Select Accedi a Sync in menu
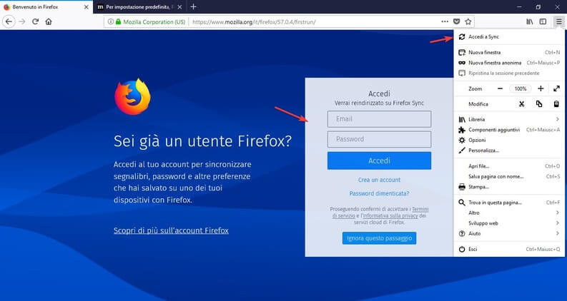The width and height of the screenshot is (567, 301). click(509, 37)
